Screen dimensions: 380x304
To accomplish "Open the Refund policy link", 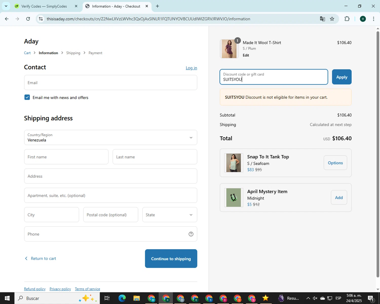I will point(35,289).
